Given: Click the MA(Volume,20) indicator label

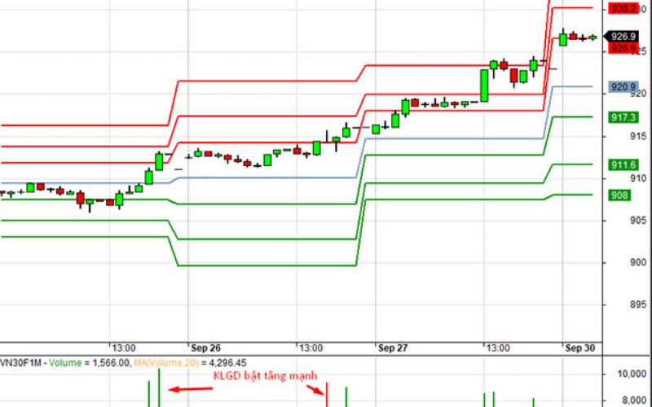Looking at the screenshot, I should click(x=166, y=363).
